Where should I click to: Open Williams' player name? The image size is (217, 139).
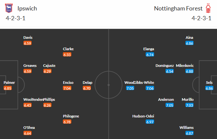pyautogui.click(x=186, y=128)
